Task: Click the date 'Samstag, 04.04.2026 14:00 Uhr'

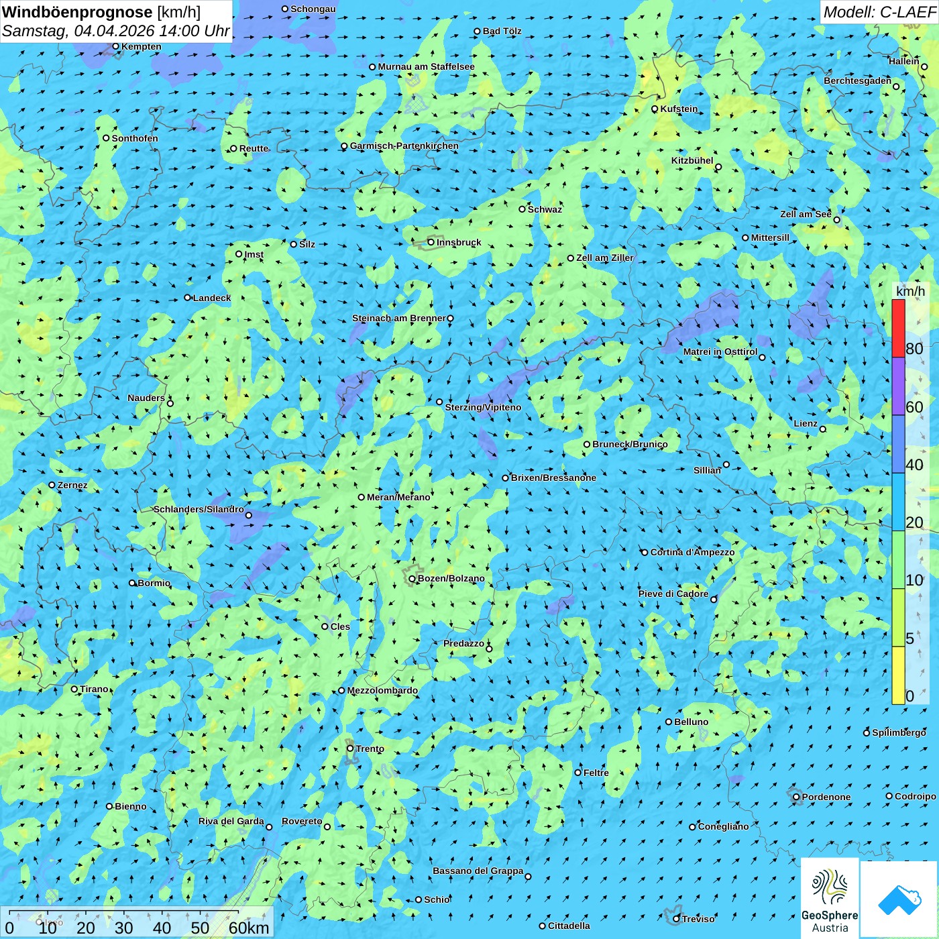Action: pos(116,31)
